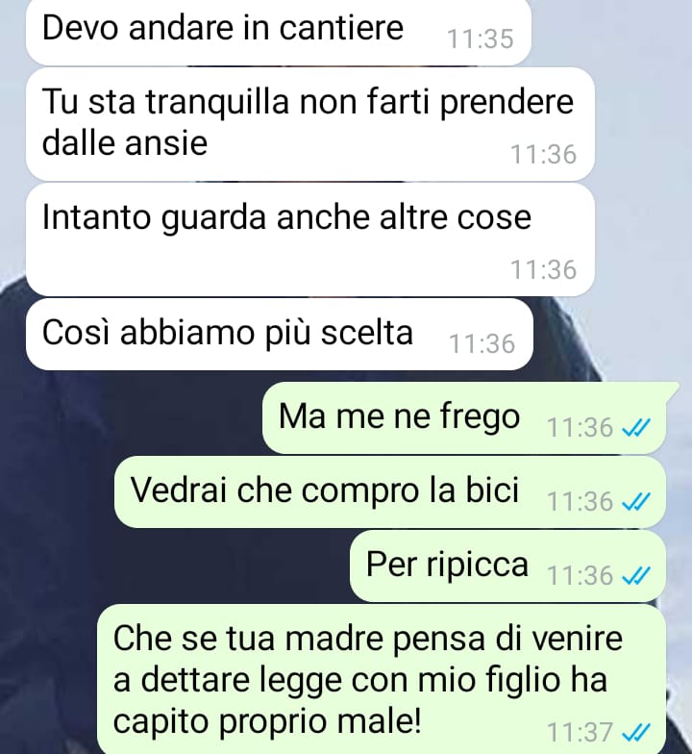
Task: Tap the read ticks on the 11:37 message
Action: 636,733
